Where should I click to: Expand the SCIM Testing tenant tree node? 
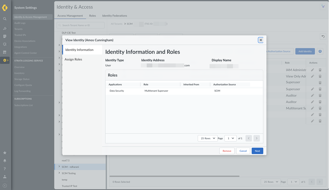59,173
